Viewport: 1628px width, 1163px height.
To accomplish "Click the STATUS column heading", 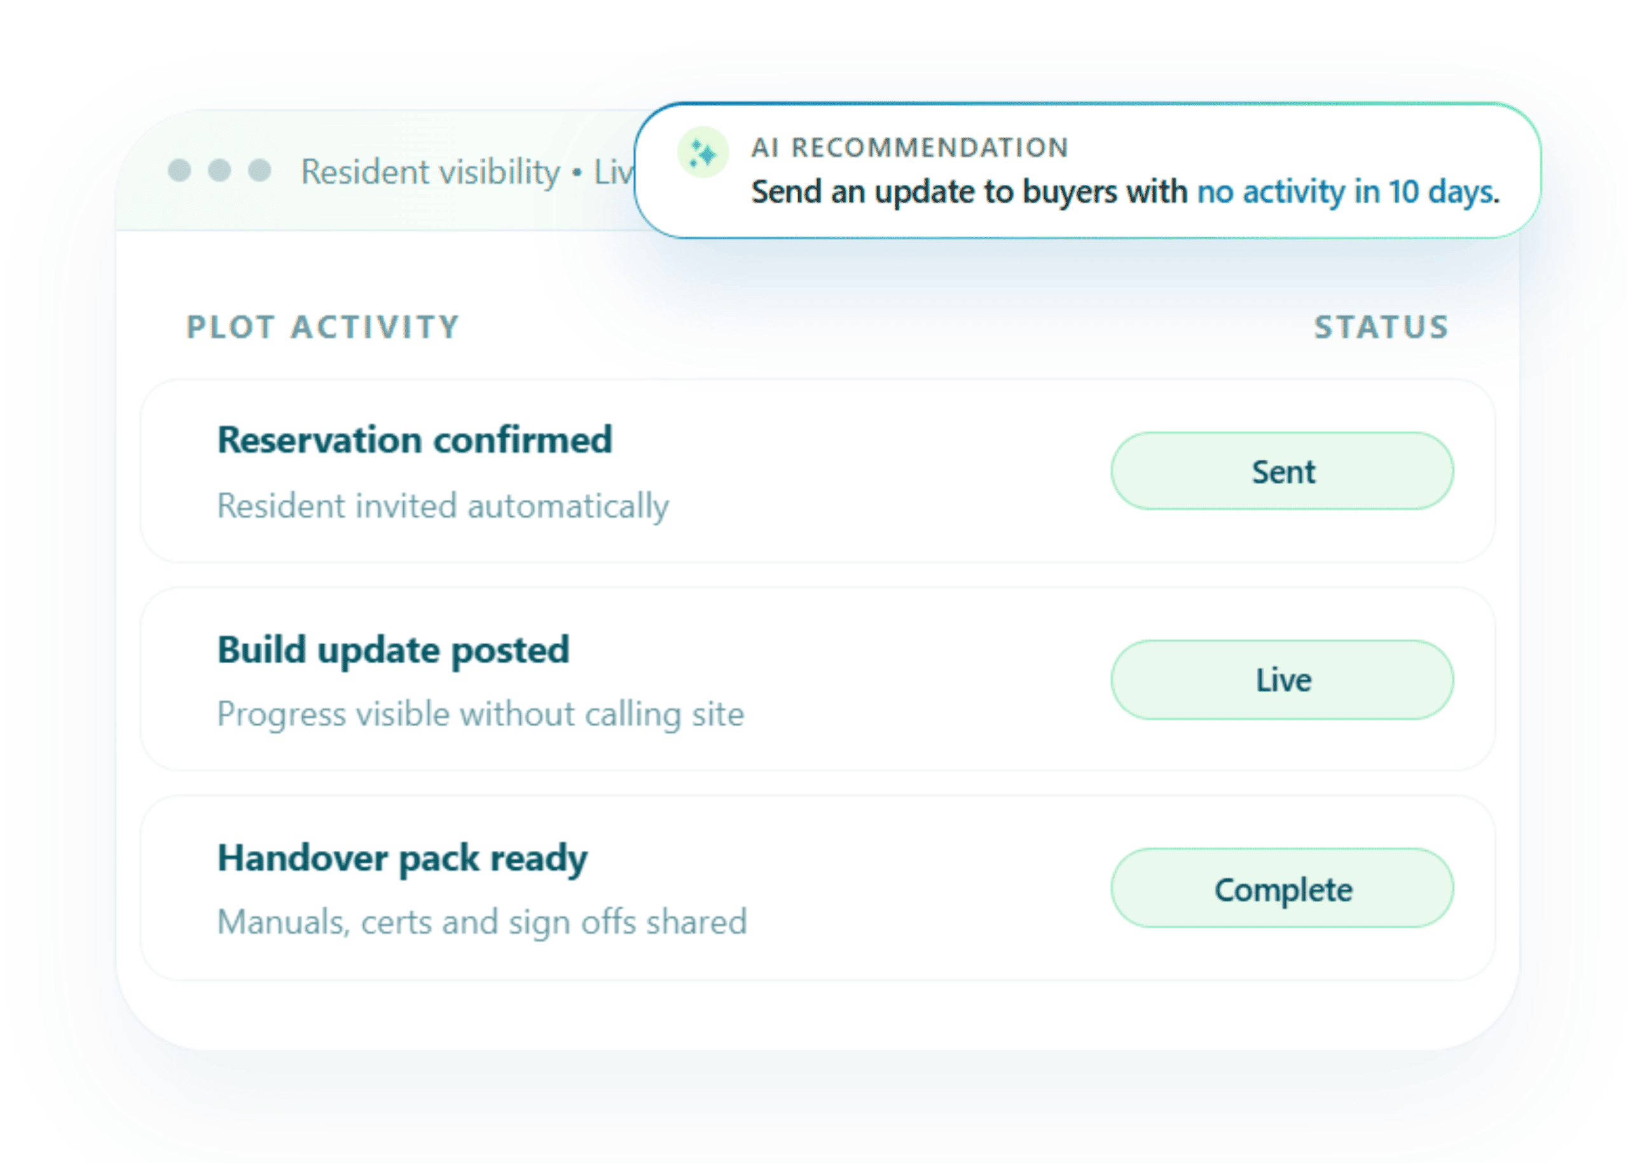I will 1379,327.
